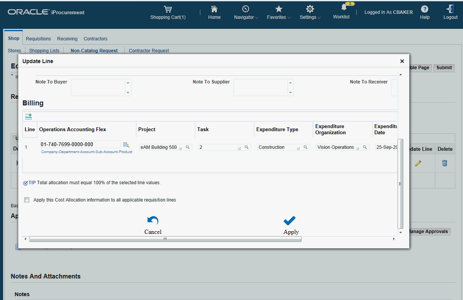Screen dimensions: 463x300
Task: Click horizontal scrollbar right arrow
Action: tap(394, 239)
